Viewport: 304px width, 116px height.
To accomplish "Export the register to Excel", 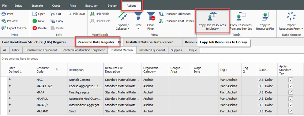I will point(14,28).
